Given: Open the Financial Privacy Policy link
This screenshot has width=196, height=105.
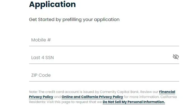Looking at the screenshot, I should (x=167, y=92).
